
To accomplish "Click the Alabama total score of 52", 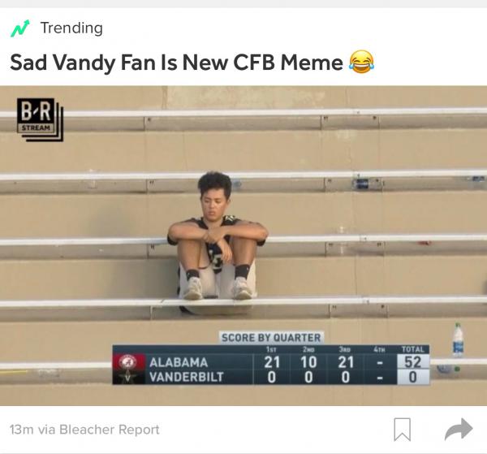I will click(x=413, y=362).
